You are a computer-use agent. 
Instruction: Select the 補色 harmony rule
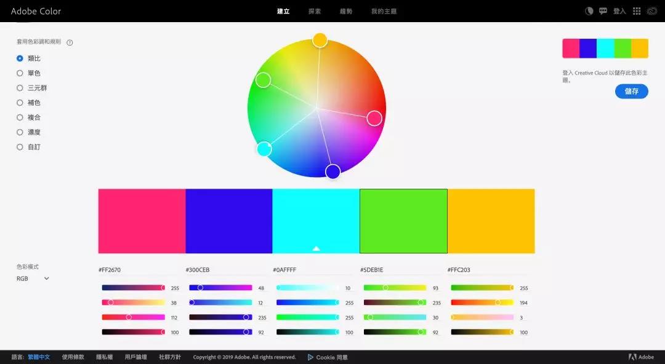click(x=28, y=103)
